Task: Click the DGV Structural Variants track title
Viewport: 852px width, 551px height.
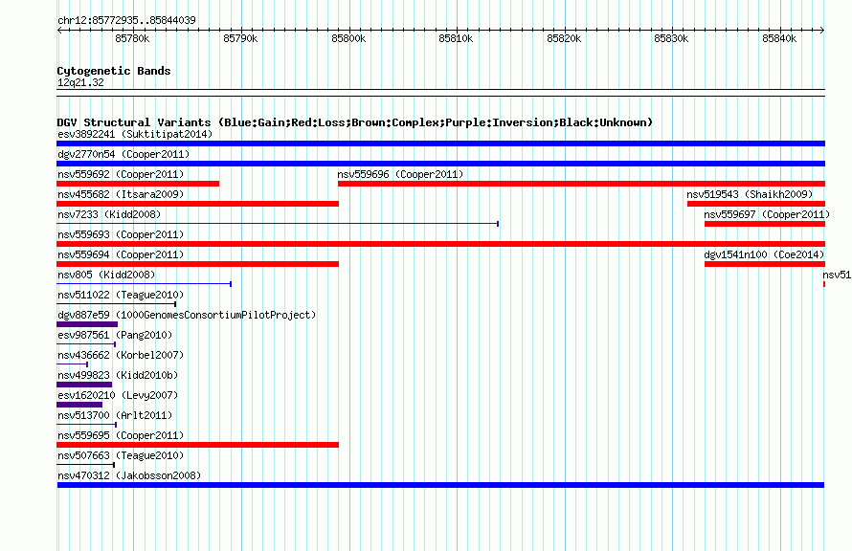Action: [355, 122]
